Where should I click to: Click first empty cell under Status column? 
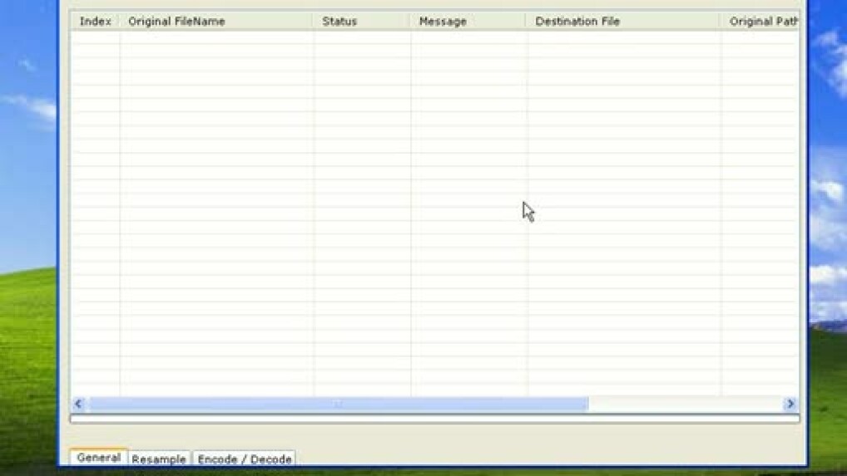(361, 38)
